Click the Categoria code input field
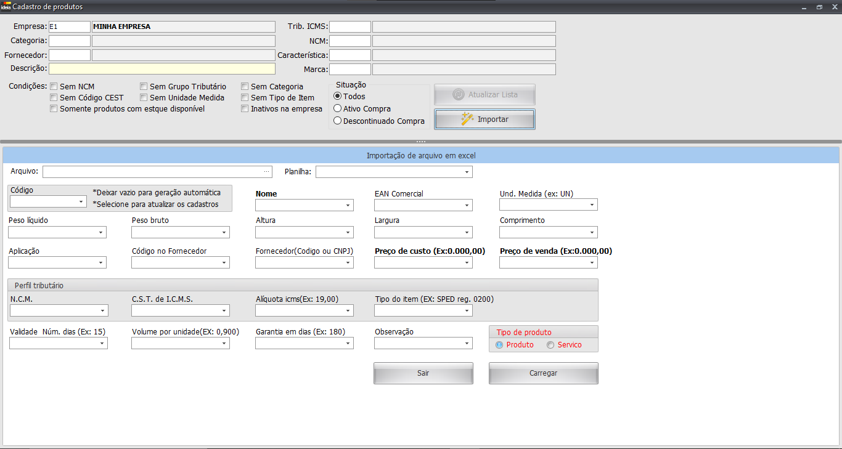The image size is (842, 449). (x=70, y=41)
